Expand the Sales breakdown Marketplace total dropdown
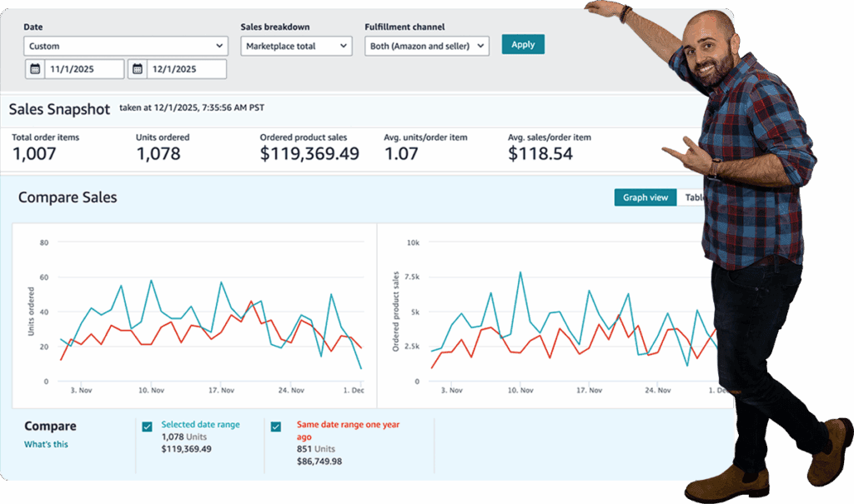This screenshot has height=504, width=854. point(296,47)
